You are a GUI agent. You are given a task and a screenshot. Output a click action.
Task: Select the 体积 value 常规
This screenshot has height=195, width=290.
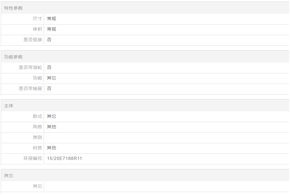52,29
